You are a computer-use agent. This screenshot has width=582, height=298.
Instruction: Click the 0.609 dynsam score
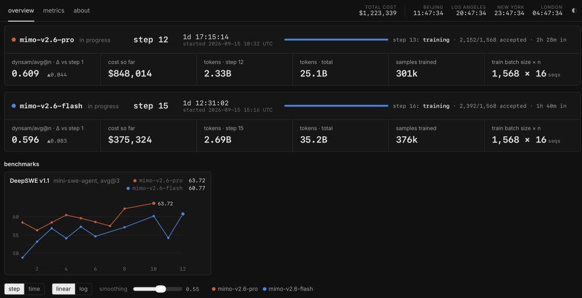(25, 73)
